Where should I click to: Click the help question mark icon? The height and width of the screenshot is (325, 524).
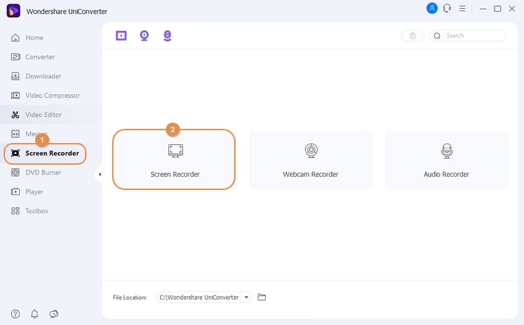[x=15, y=314]
